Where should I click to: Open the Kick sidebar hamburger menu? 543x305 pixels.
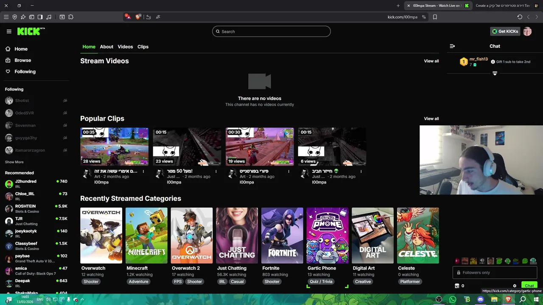coord(9,31)
